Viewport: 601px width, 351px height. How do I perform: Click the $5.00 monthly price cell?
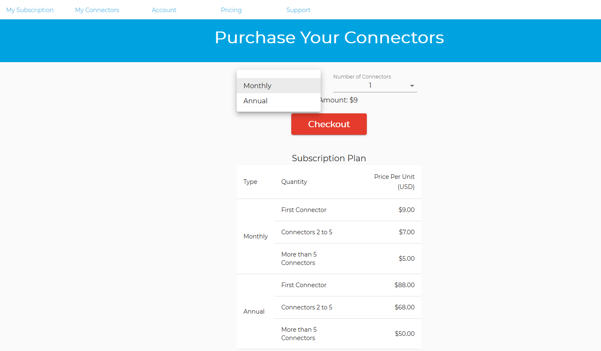(407, 259)
